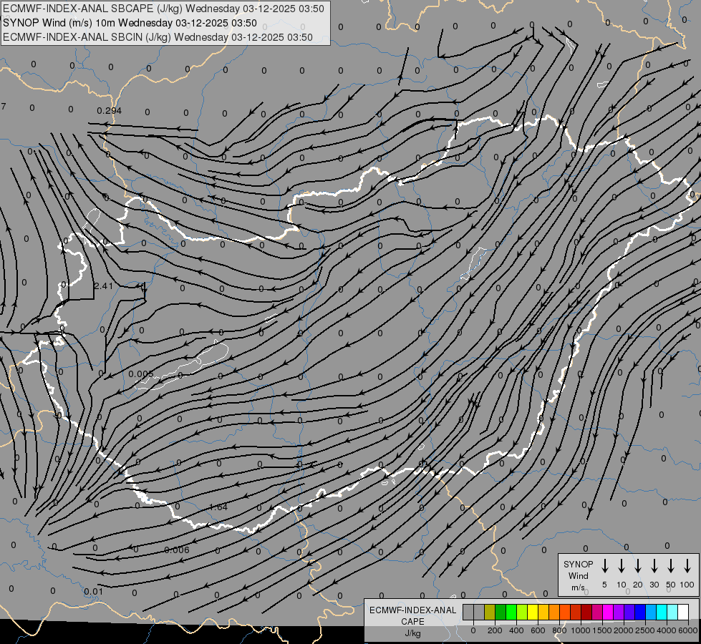Click the 20 m/s wind arrow in legend

click(x=637, y=565)
